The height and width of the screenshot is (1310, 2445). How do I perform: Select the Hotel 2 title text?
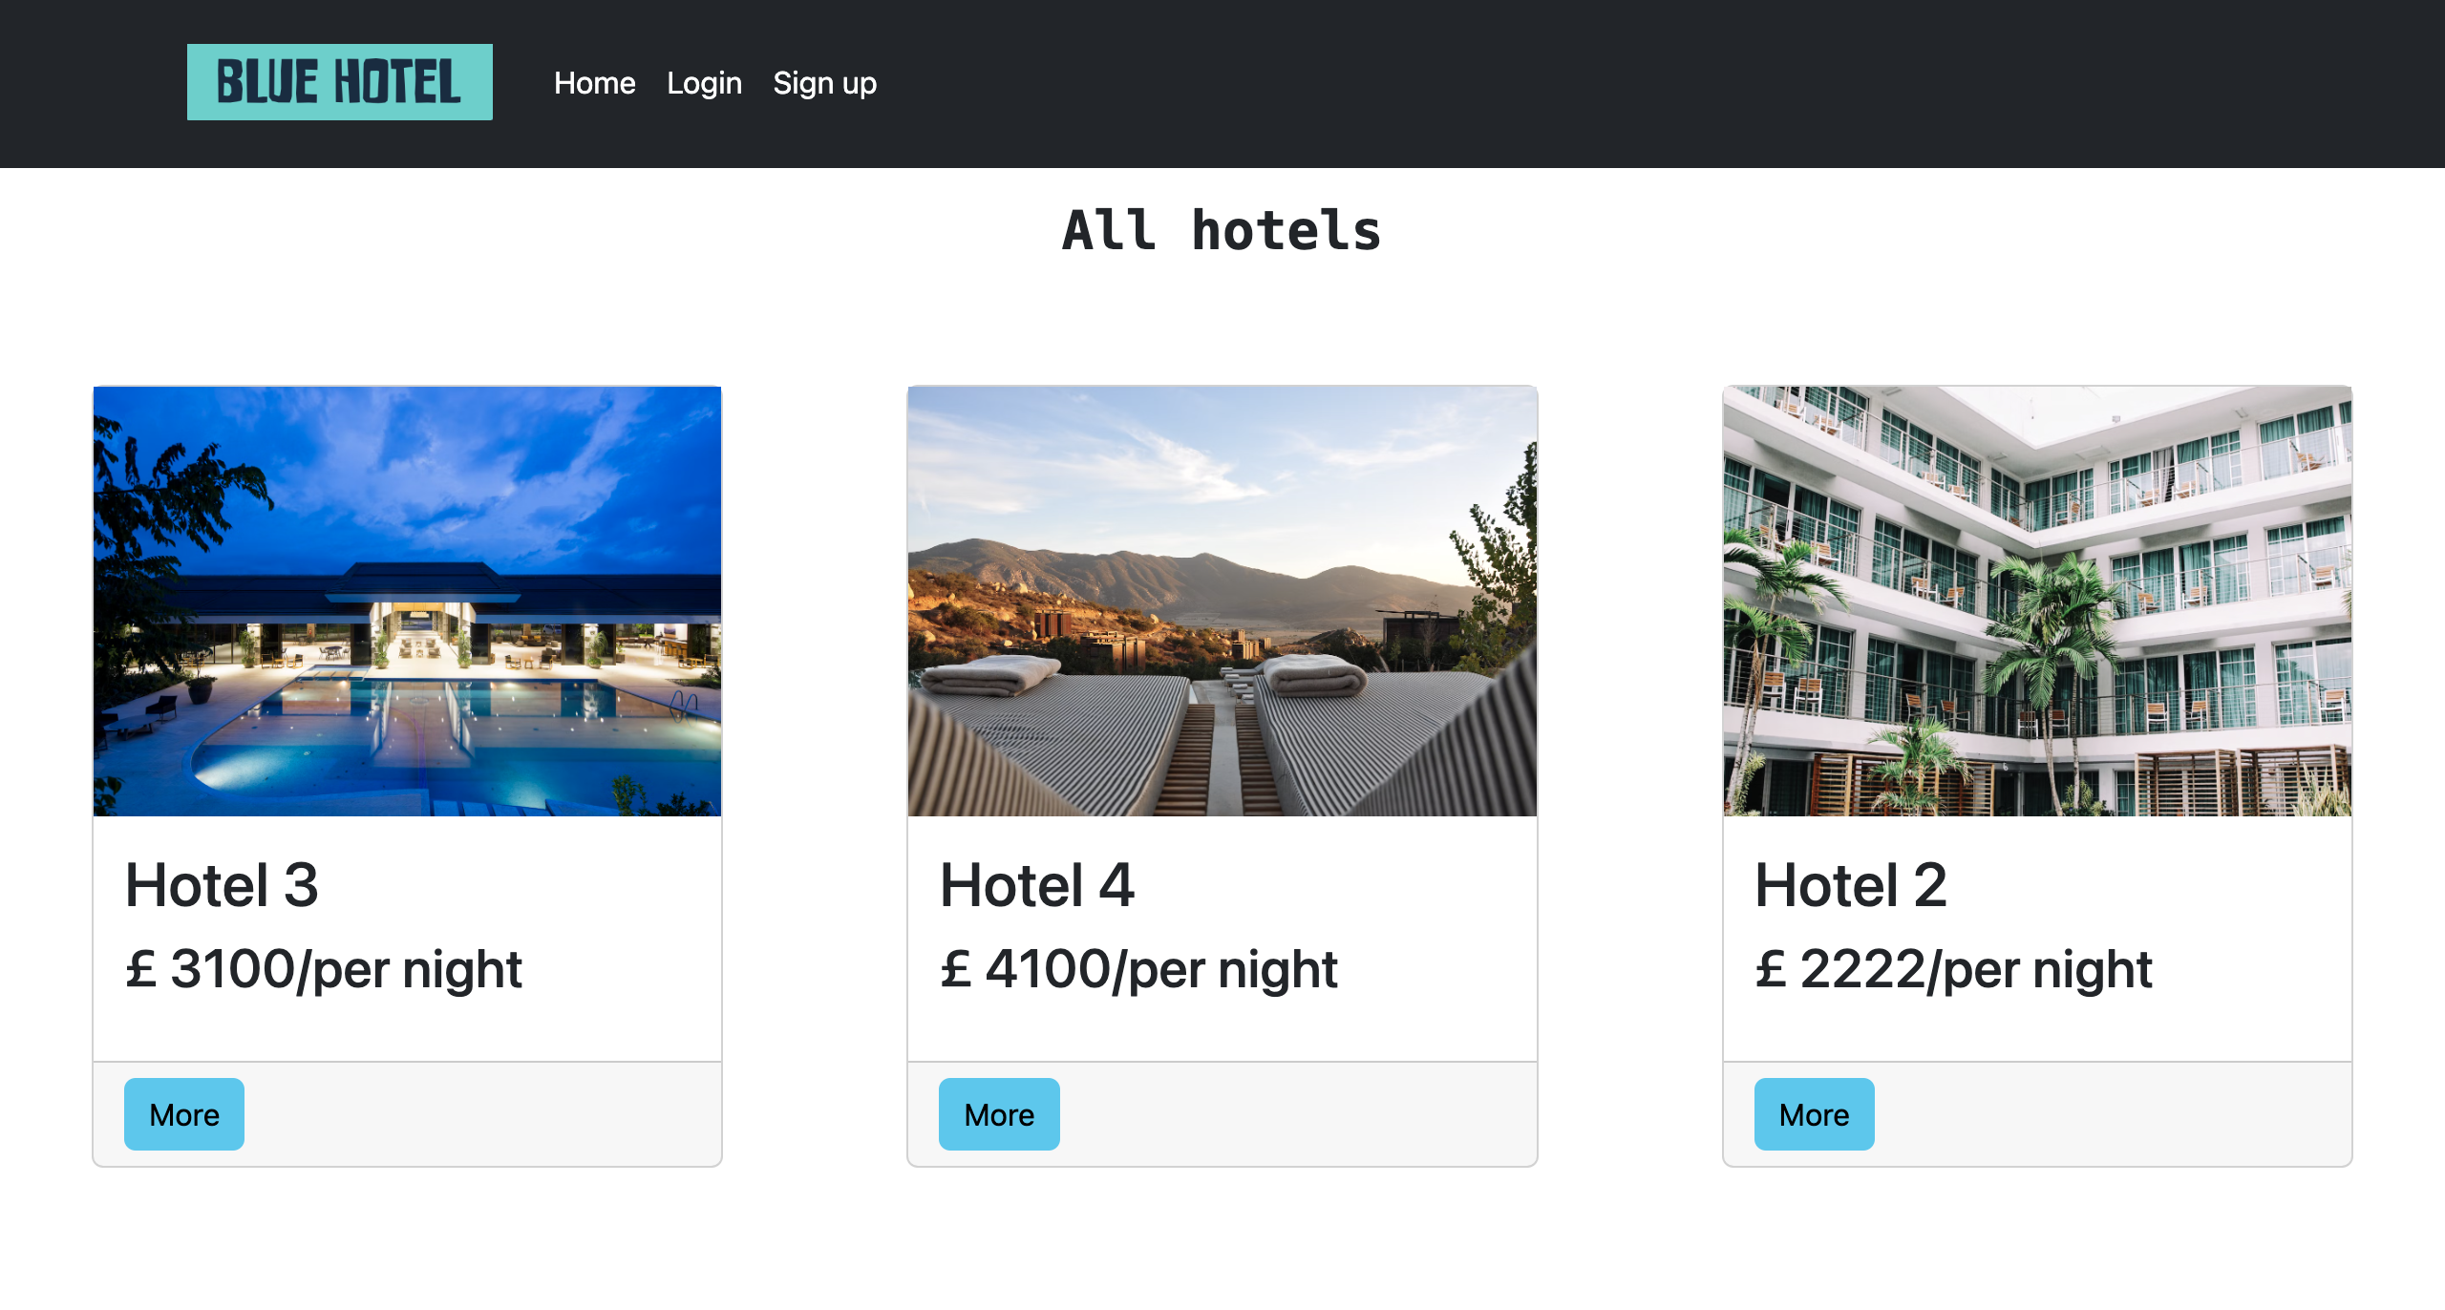pos(1853,886)
